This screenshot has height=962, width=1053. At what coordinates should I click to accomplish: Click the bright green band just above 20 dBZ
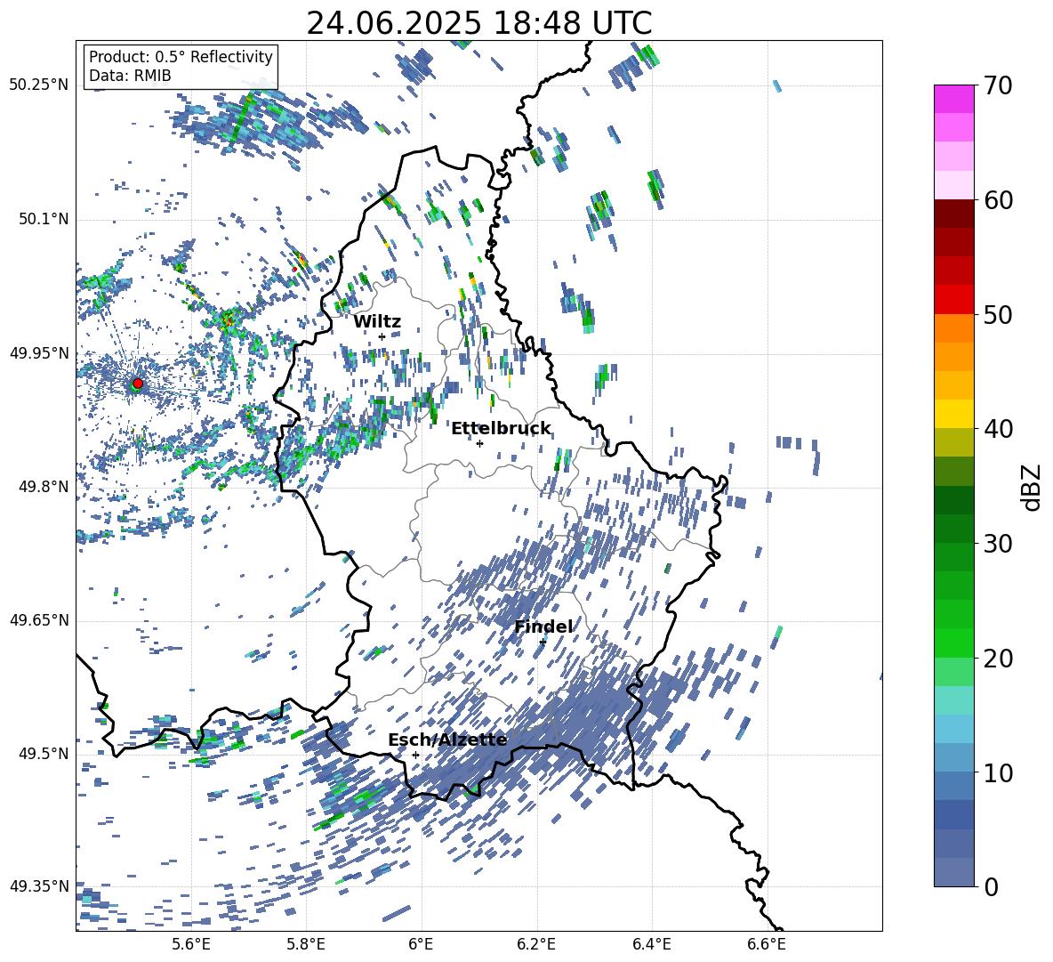coord(953,643)
